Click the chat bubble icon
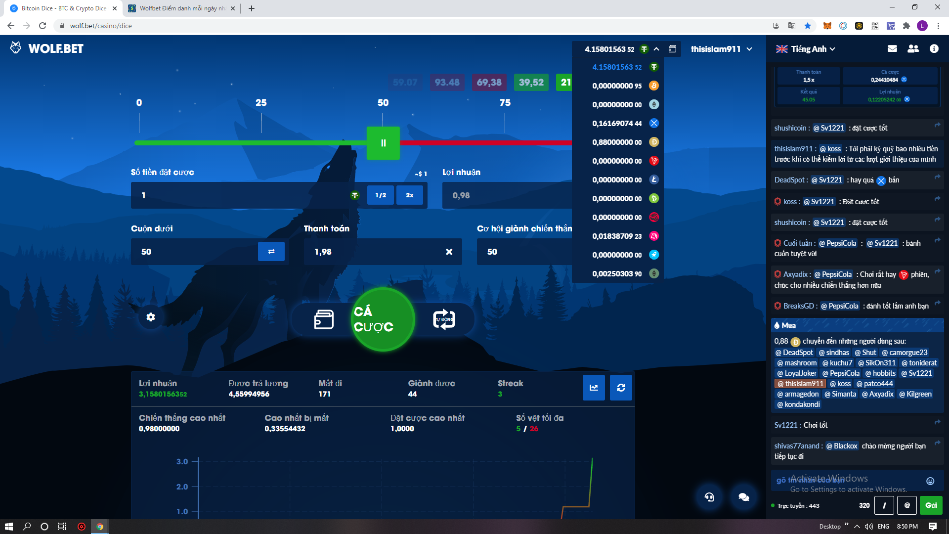 click(x=743, y=497)
